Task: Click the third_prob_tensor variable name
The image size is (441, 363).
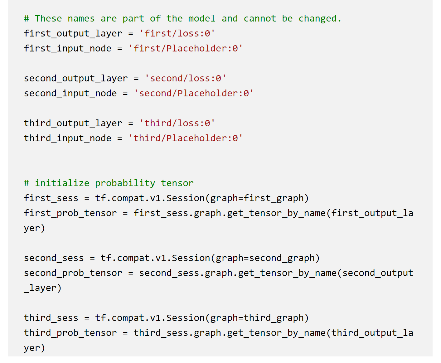Action: point(70,333)
